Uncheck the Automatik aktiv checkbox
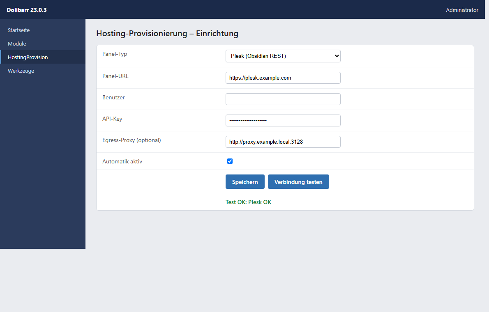This screenshot has height=312, width=489. (230, 161)
